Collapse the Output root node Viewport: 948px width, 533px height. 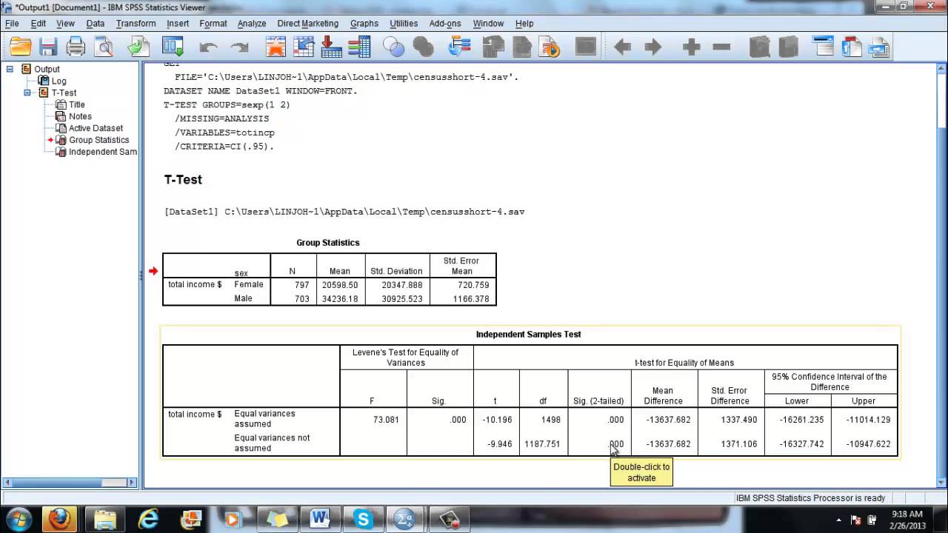pyautogui.click(x=10, y=69)
